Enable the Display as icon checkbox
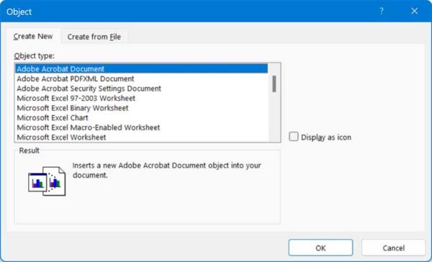The width and height of the screenshot is (432, 262). point(294,137)
